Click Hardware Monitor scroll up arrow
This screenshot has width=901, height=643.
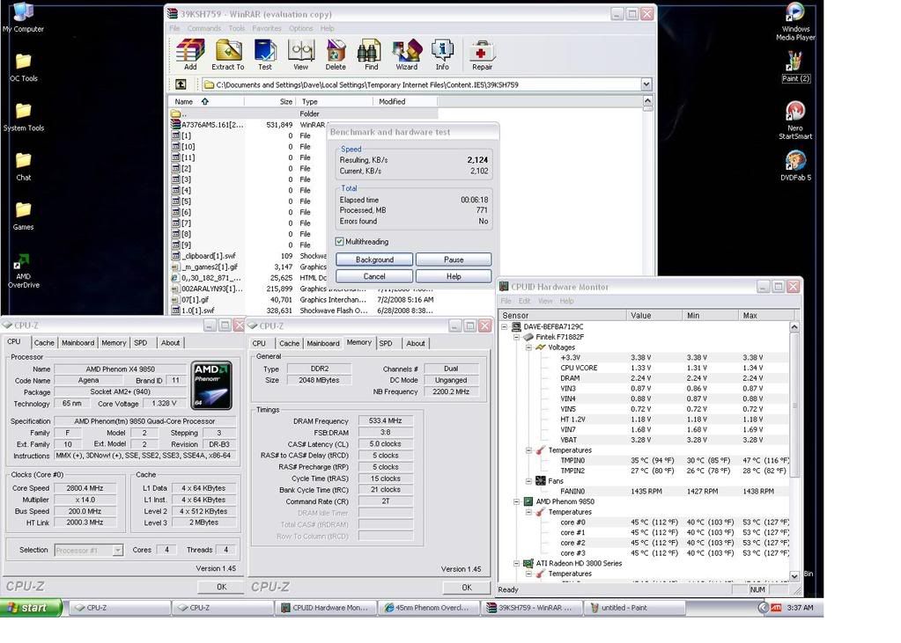(794, 326)
